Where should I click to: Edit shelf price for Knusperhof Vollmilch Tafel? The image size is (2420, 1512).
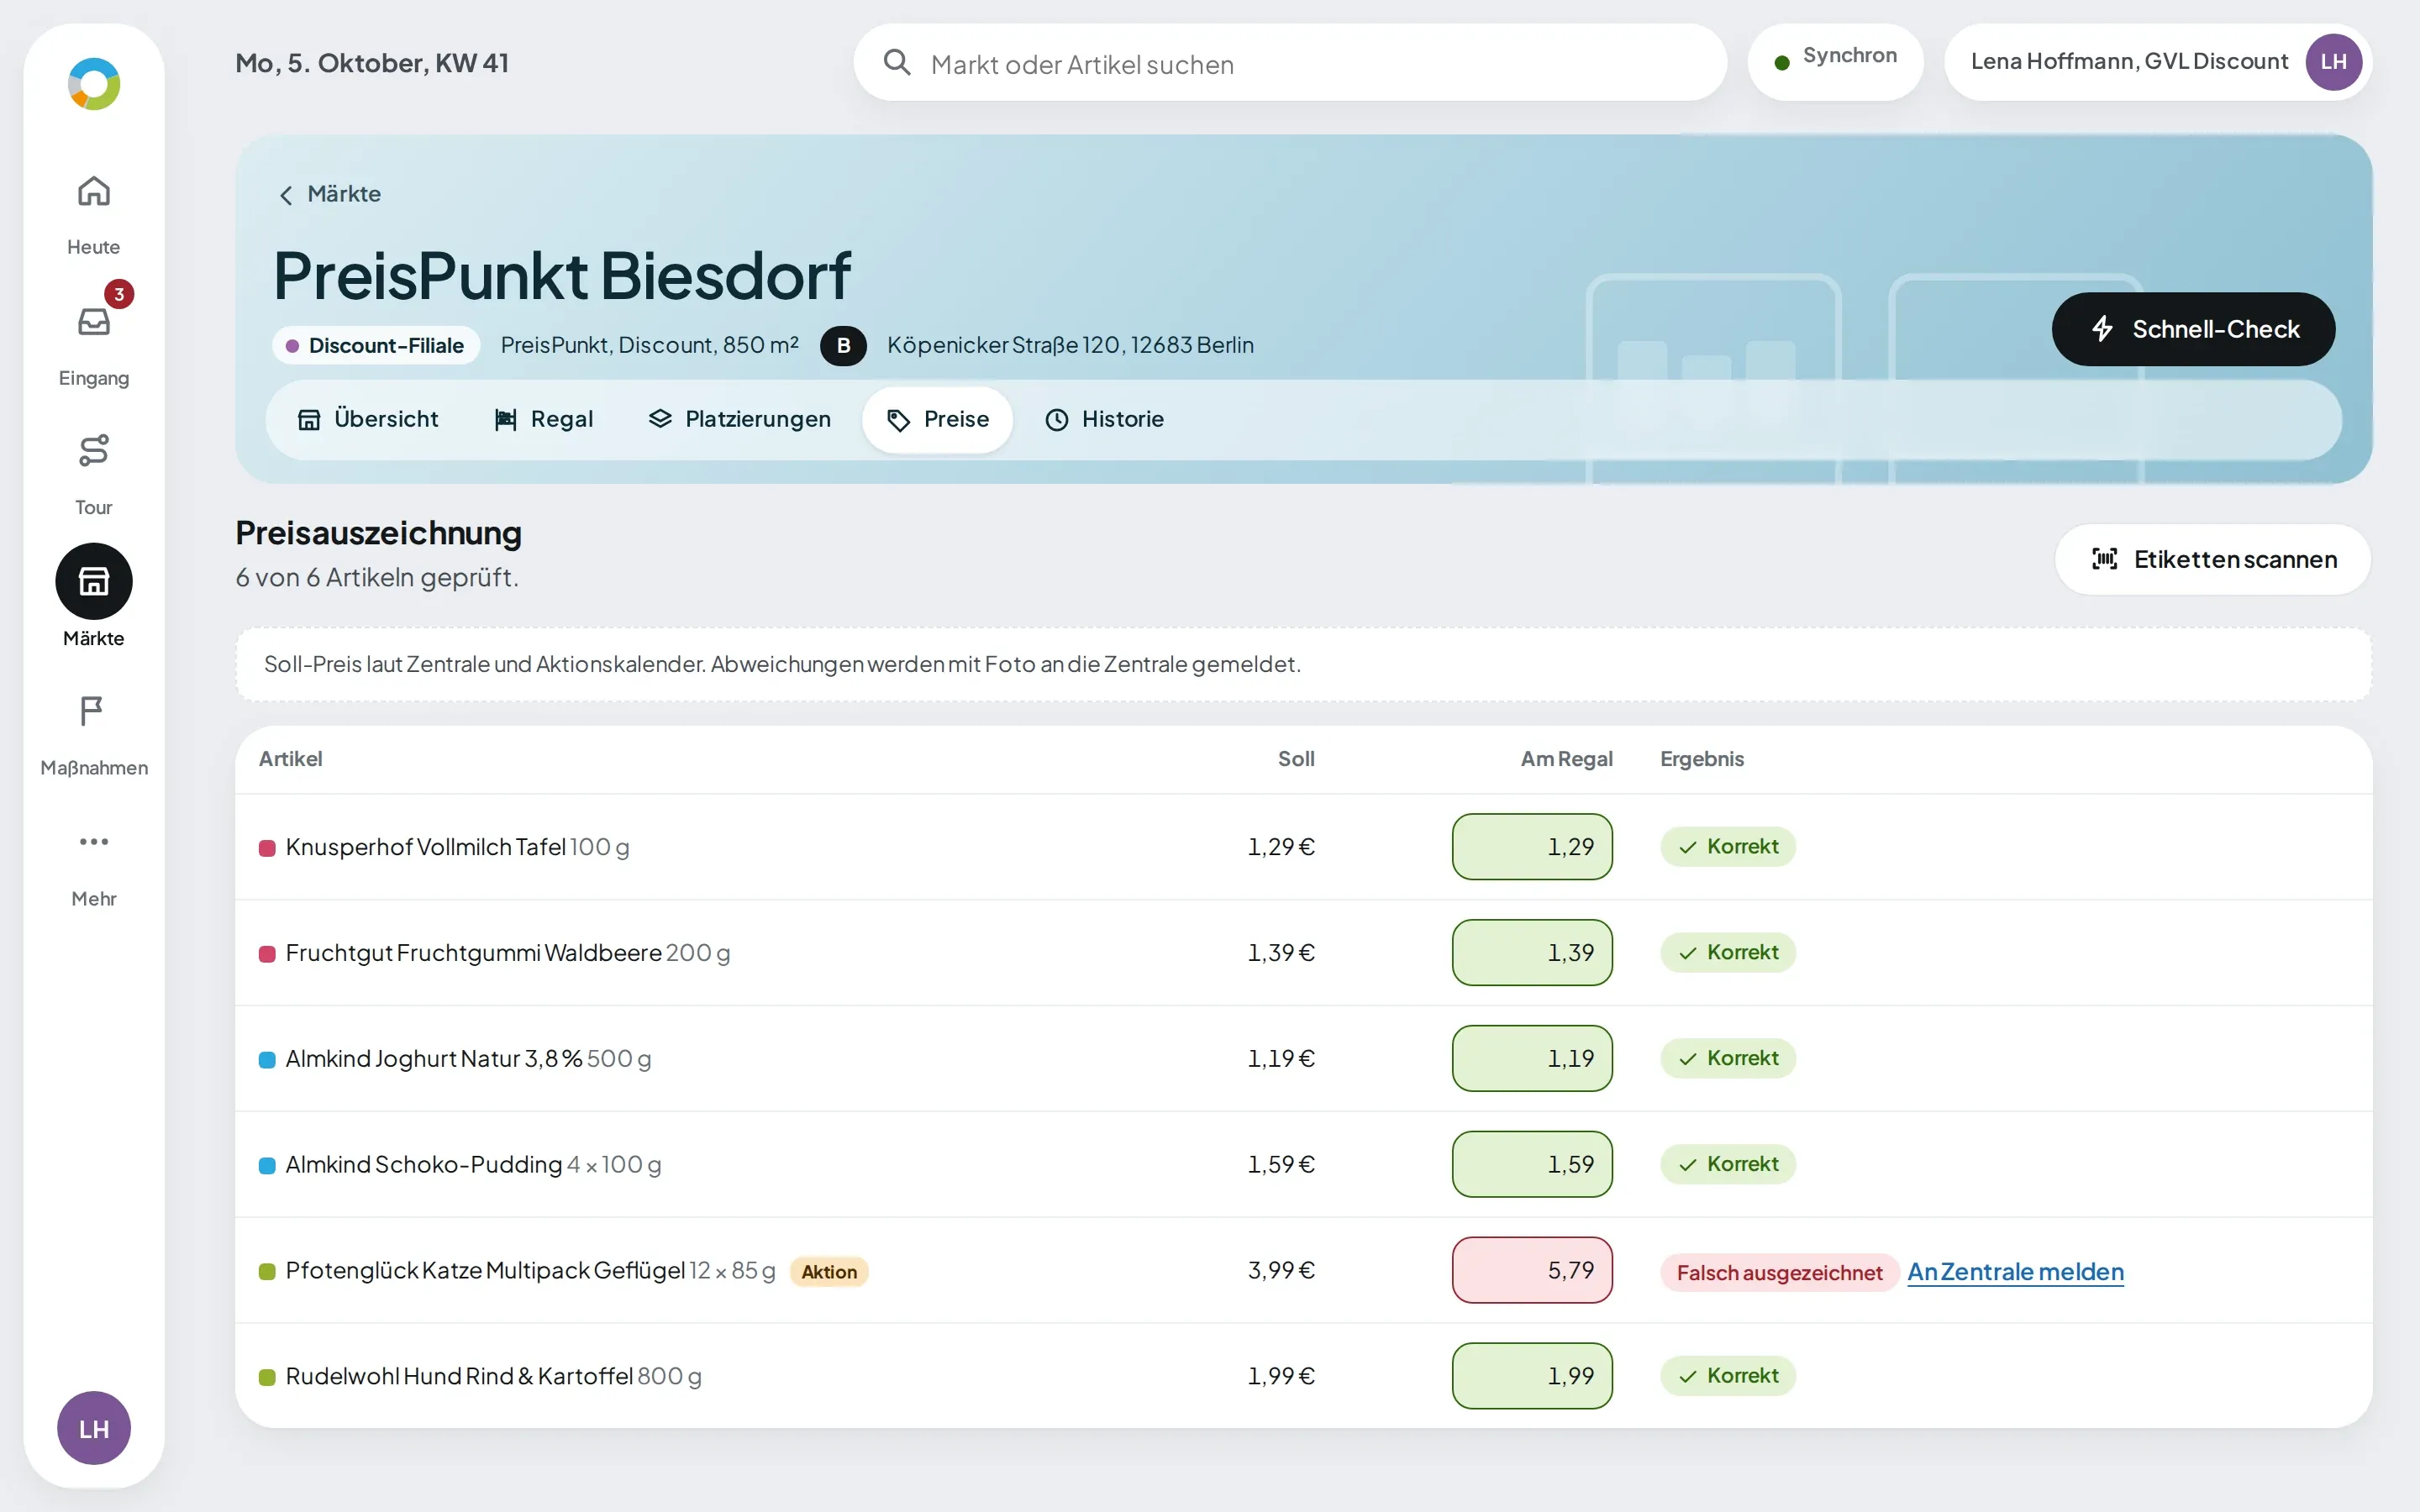point(1531,847)
